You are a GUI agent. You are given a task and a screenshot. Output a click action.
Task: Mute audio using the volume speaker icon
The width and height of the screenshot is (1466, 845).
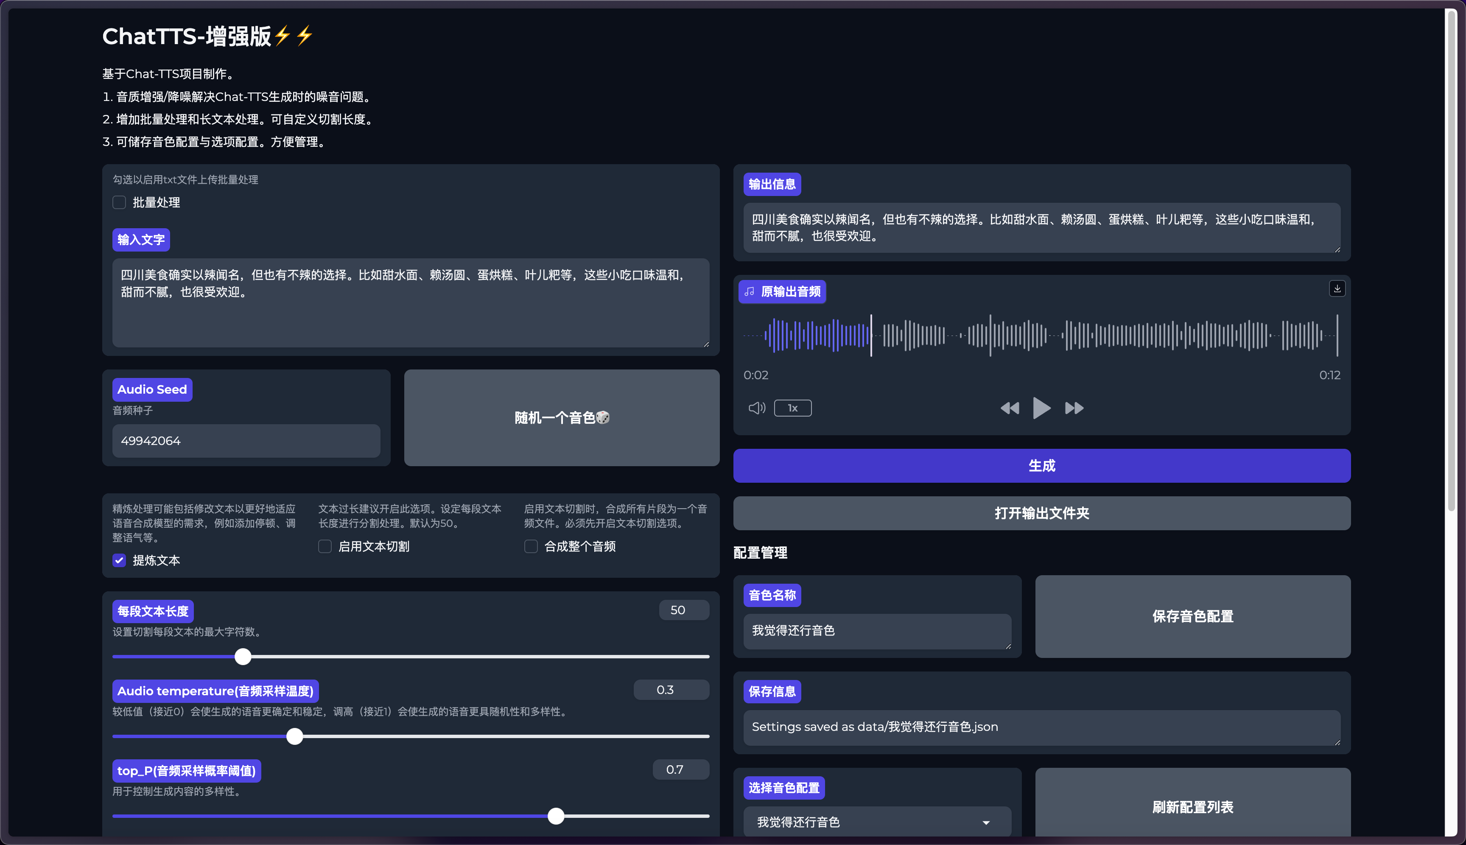click(756, 408)
